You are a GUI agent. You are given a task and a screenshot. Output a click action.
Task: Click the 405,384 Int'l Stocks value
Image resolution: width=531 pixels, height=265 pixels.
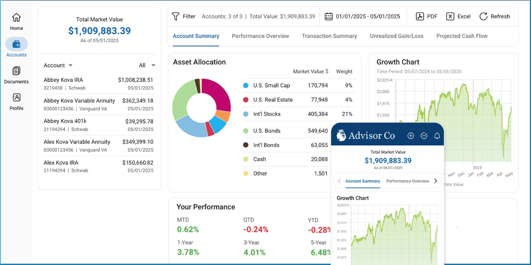point(318,114)
